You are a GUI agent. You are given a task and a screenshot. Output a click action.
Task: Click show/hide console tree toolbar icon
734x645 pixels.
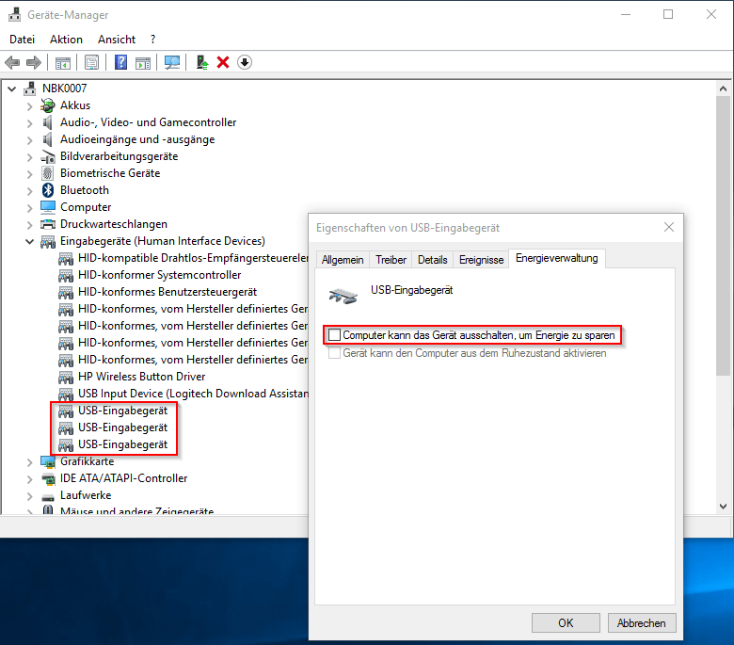63,62
